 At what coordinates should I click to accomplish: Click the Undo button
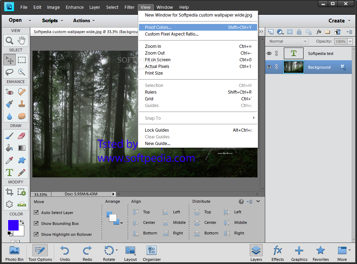65,253
